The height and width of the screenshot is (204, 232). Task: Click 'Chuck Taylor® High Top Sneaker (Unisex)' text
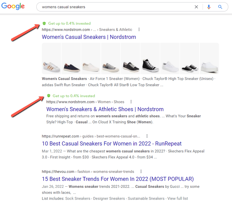click(x=178, y=78)
